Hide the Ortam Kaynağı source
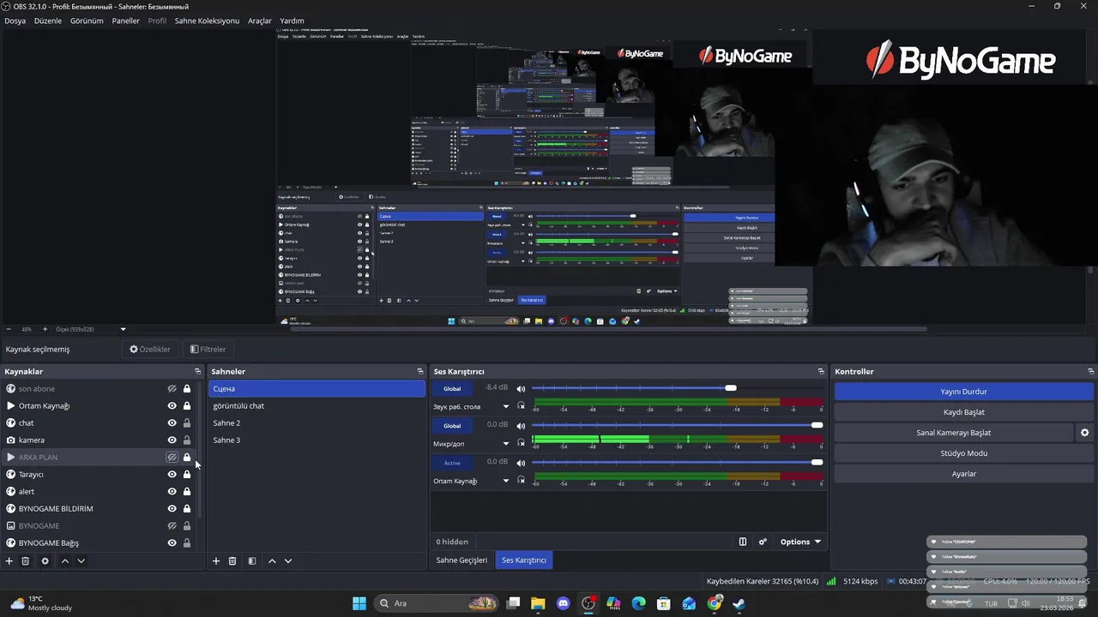This screenshot has height=617, width=1098. pyautogui.click(x=172, y=405)
